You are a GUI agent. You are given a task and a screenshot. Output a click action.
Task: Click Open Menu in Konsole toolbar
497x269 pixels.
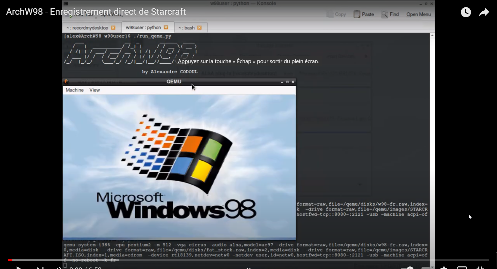(x=418, y=14)
